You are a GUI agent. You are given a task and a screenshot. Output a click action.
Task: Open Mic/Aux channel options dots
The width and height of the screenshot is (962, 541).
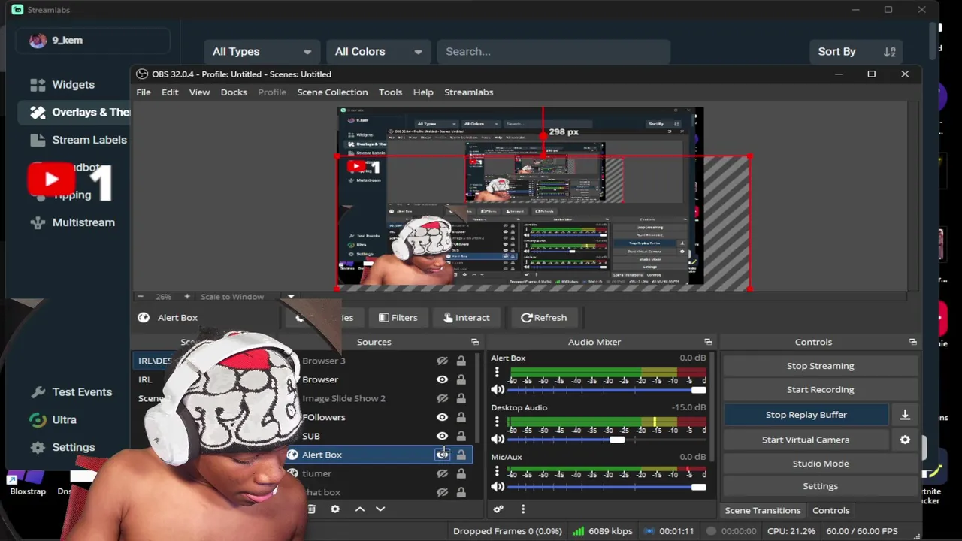coord(497,471)
